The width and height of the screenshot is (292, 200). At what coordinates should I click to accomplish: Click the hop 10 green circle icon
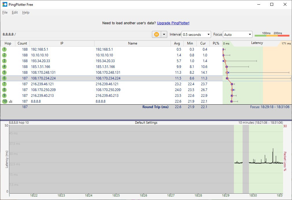[5, 101]
